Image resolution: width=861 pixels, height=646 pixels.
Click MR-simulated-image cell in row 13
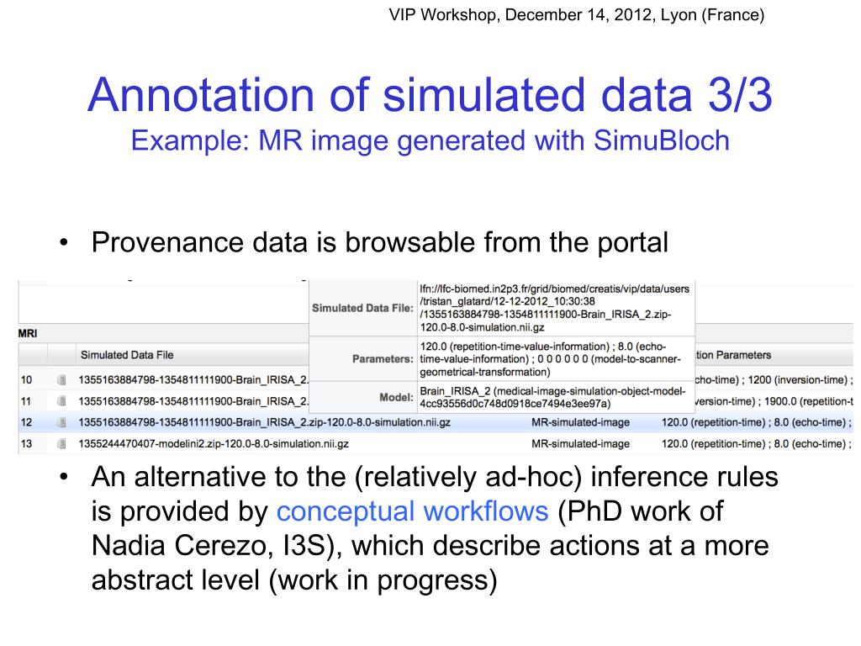[x=580, y=443]
